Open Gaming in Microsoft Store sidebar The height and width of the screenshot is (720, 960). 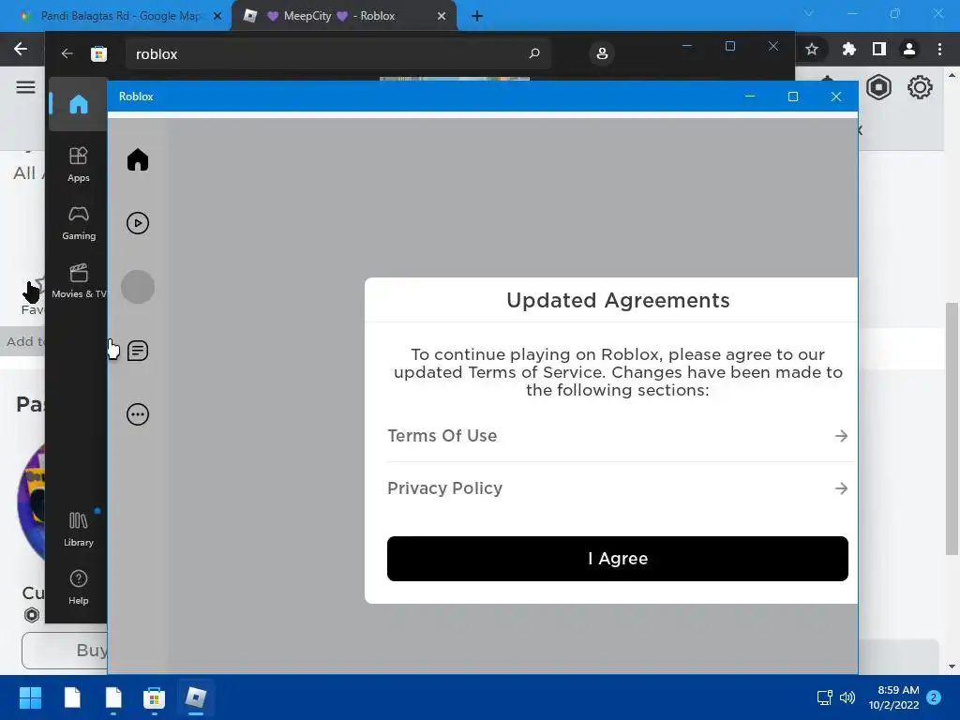[x=79, y=223]
